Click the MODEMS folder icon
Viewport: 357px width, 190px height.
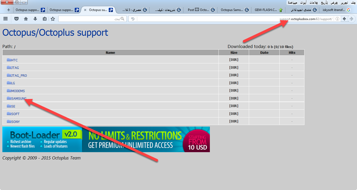(9, 91)
